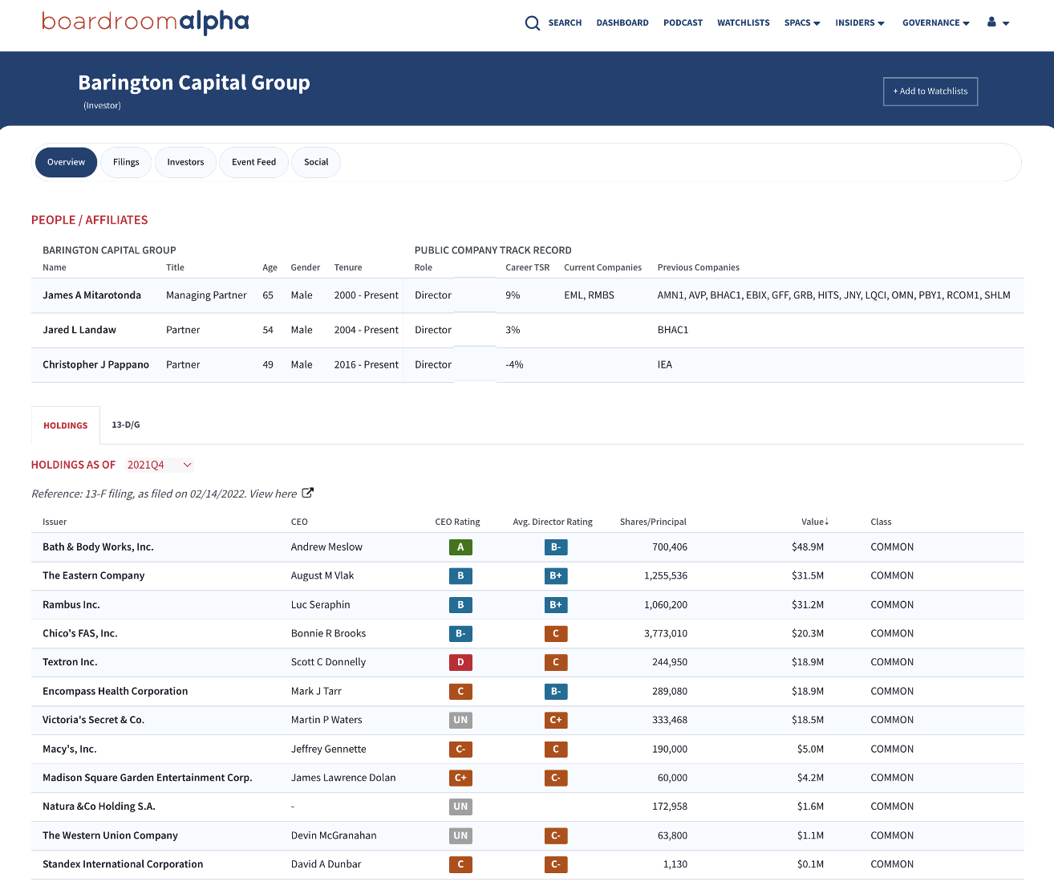
Task: Select the 13-D/G tab
Action: click(x=126, y=425)
